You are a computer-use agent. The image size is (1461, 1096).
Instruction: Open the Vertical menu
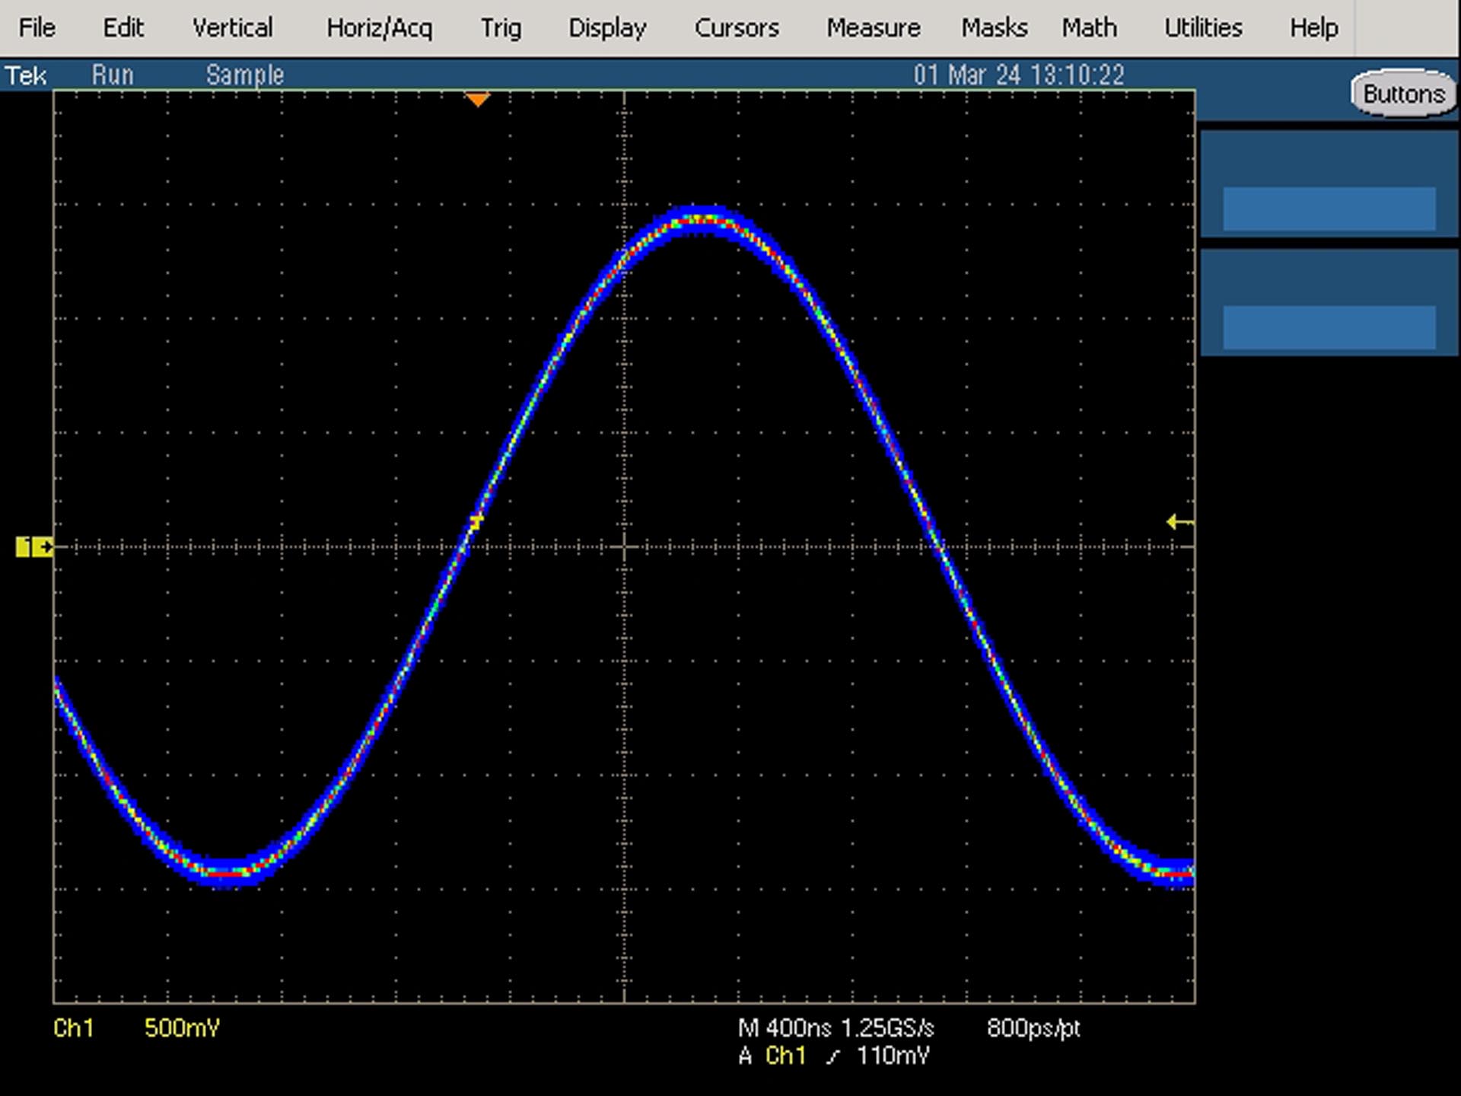click(232, 28)
